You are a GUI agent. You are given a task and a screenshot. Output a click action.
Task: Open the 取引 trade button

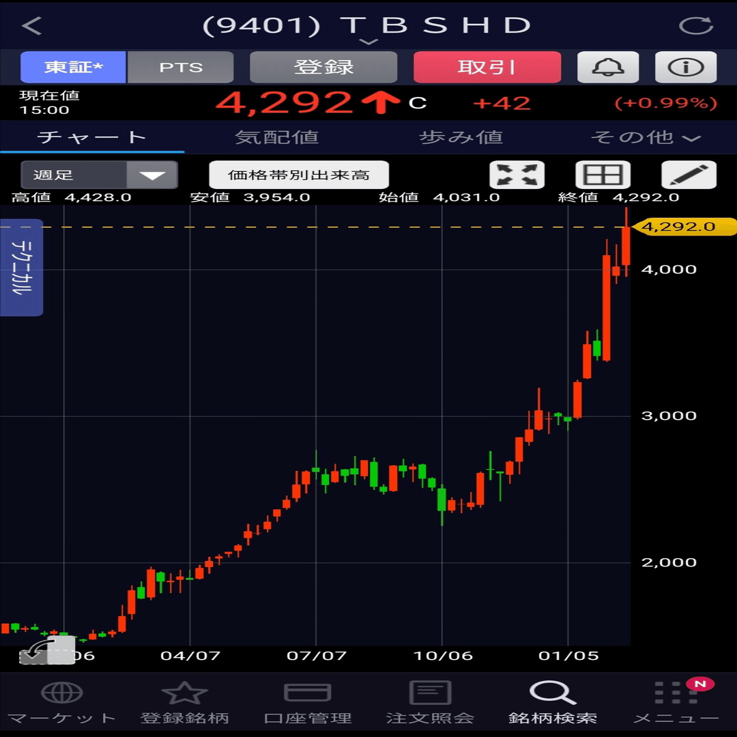click(487, 67)
